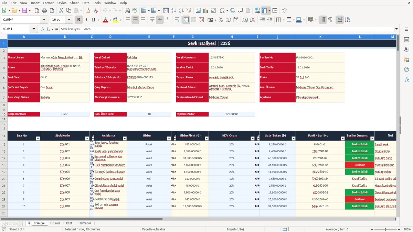Screen dimensions: 413x232
Task: Click the Sort Descending icon
Action: click(x=181, y=11)
